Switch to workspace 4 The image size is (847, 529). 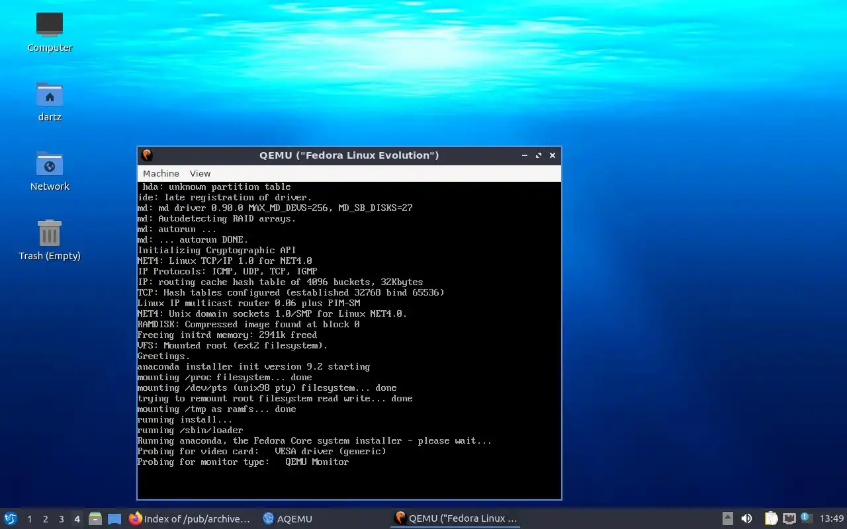pos(77,519)
